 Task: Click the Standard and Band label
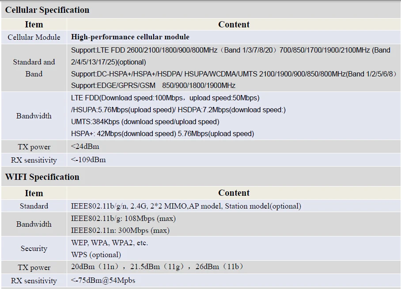pyautogui.click(x=34, y=68)
